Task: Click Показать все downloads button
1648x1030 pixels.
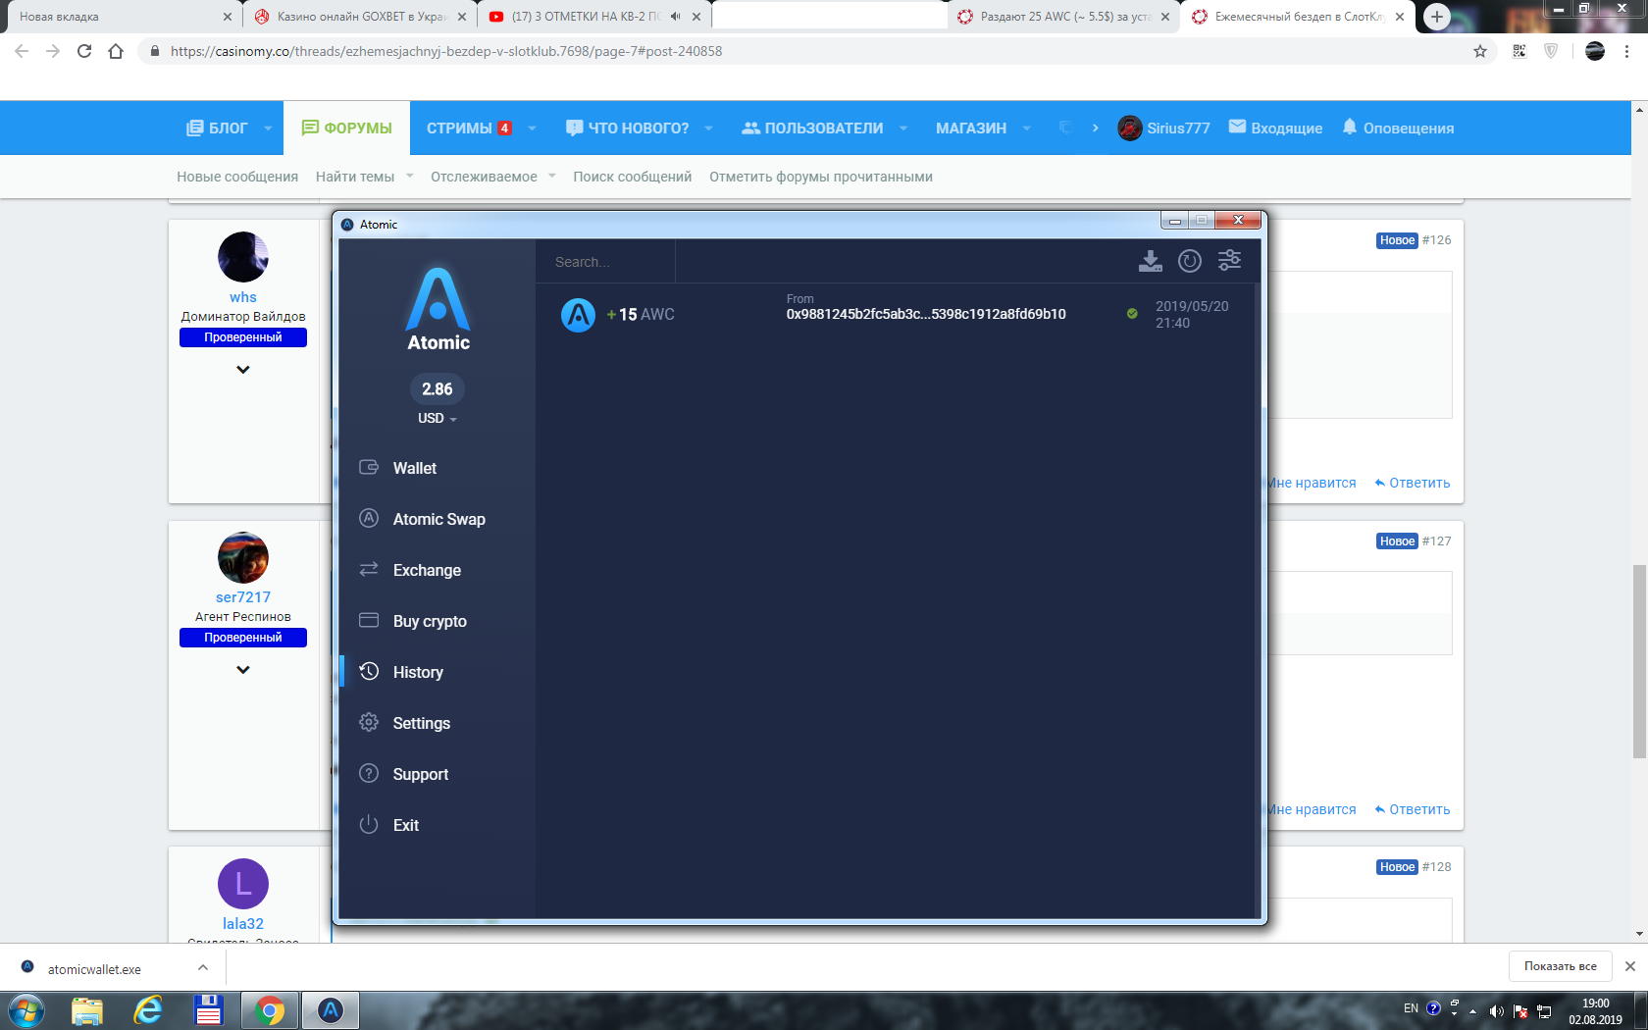Action: [x=1560, y=966]
